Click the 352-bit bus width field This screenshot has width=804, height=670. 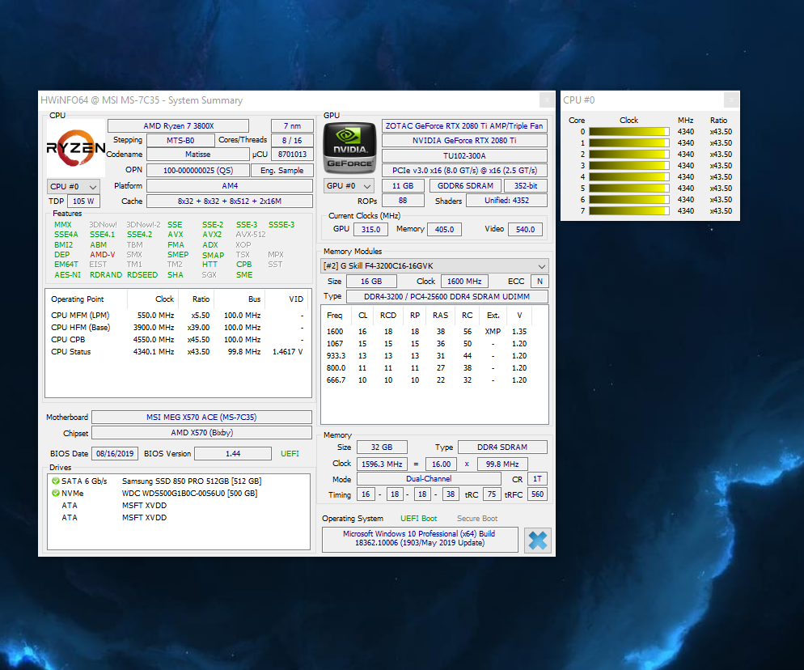pos(526,186)
